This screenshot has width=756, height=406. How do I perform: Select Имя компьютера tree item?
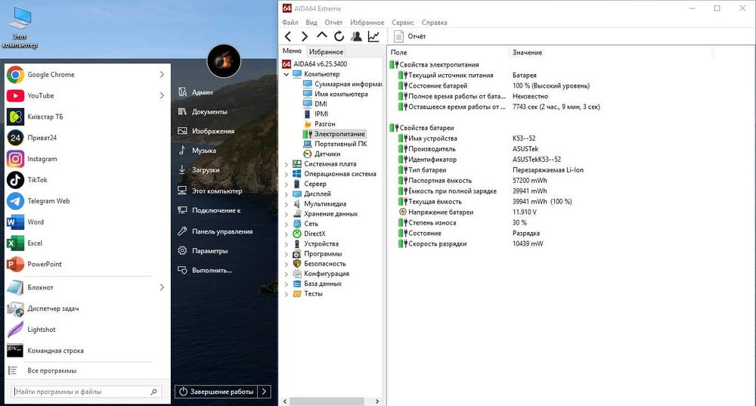(x=335, y=94)
